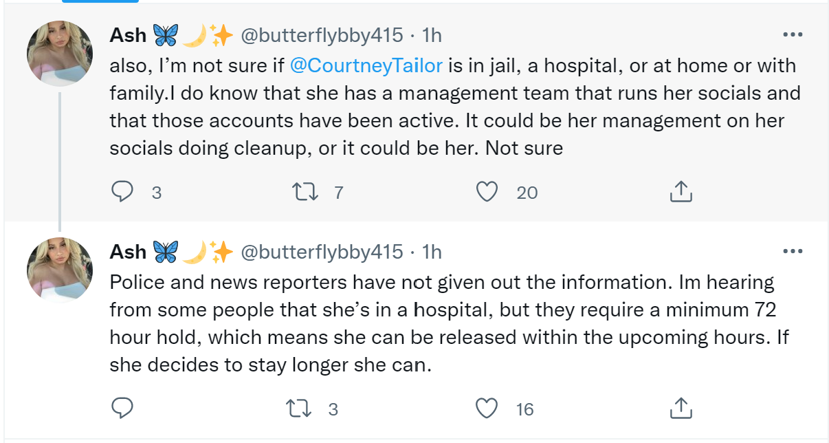Like the second tweet with 16 likes

(487, 409)
